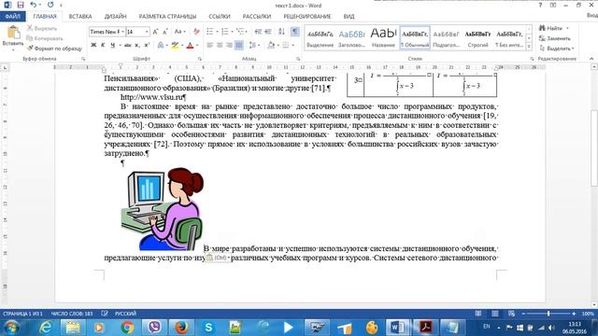Switch to the ДИЗАЙН tab
598x336 pixels.
click(115, 17)
